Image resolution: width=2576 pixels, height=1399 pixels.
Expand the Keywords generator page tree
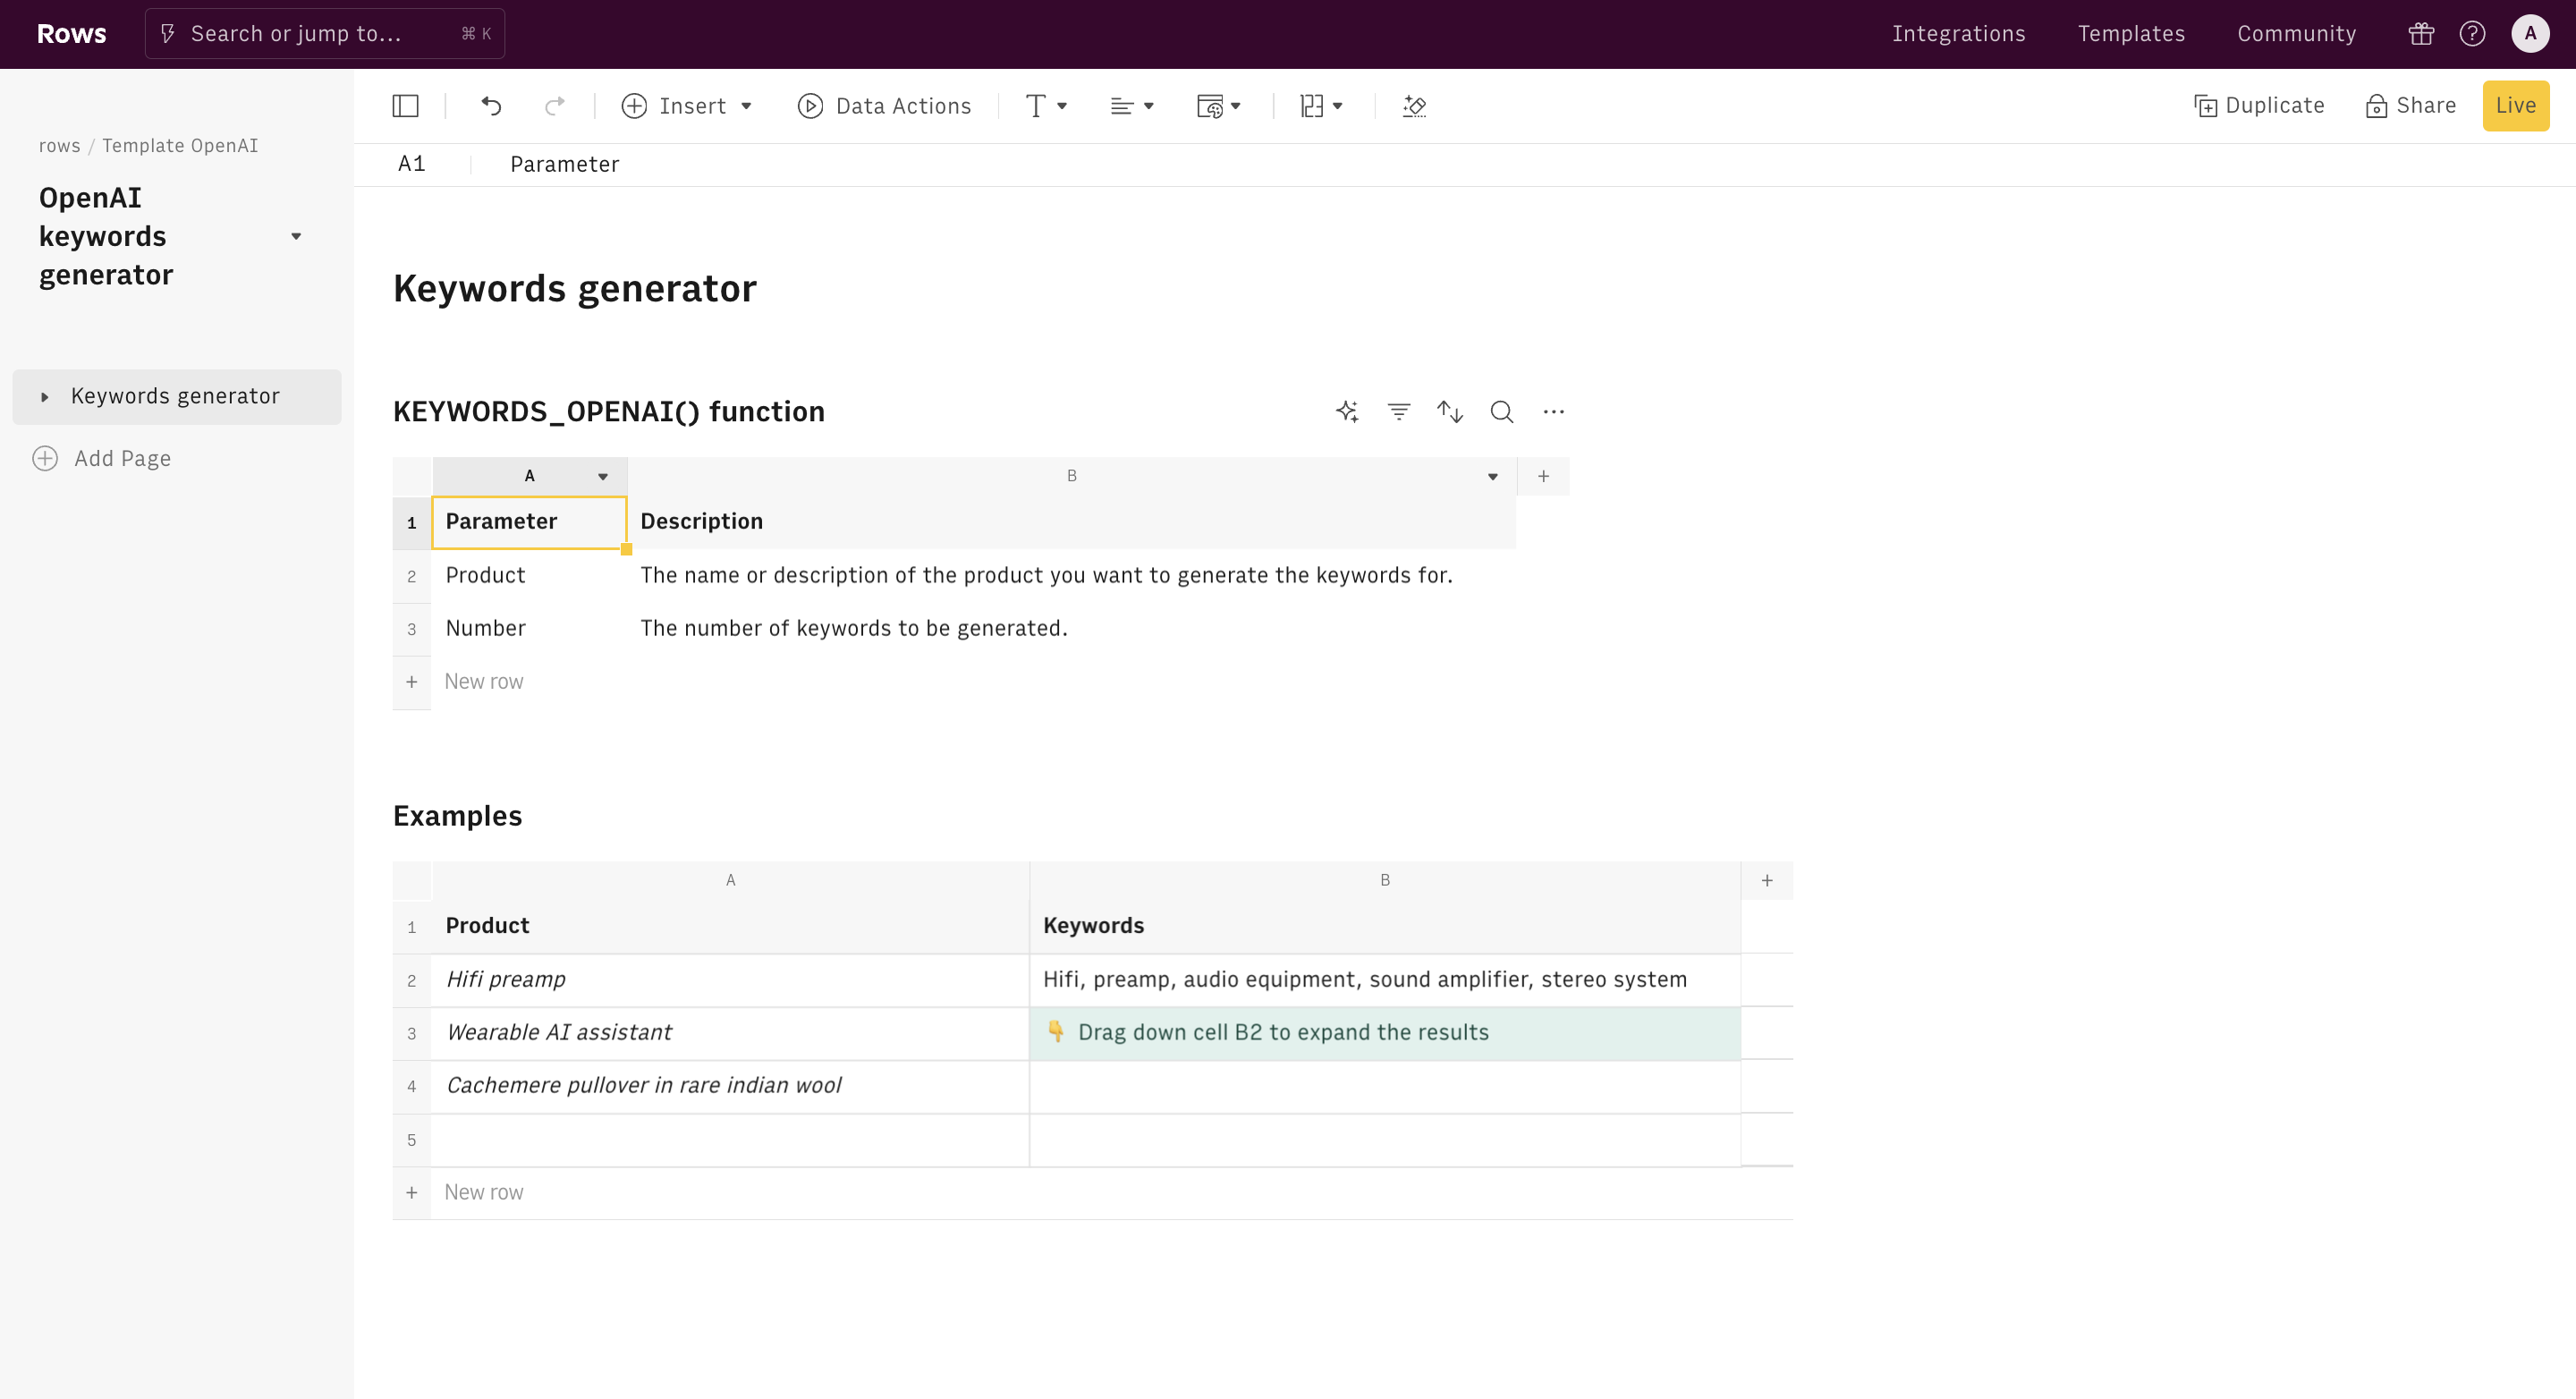[x=44, y=397]
